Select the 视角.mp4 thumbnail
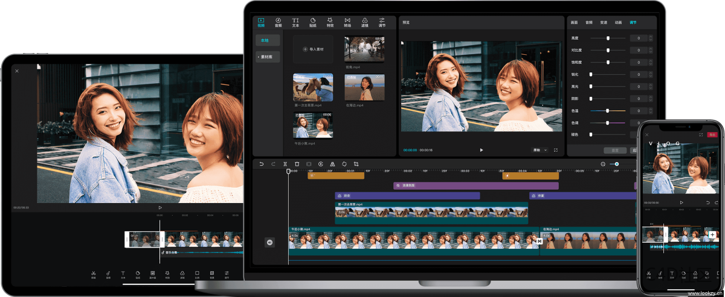Image resolution: width=725 pixels, height=297 pixels. click(364, 49)
